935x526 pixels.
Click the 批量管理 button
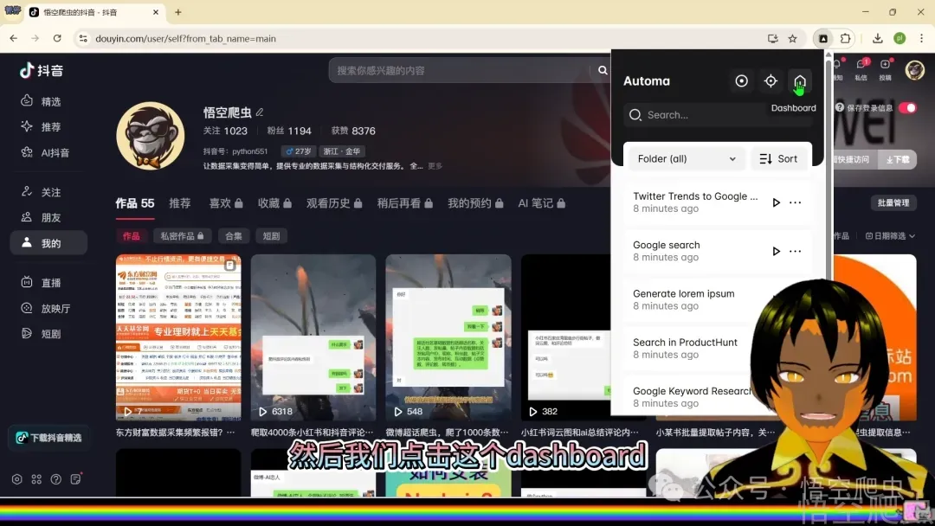[x=893, y=202]
